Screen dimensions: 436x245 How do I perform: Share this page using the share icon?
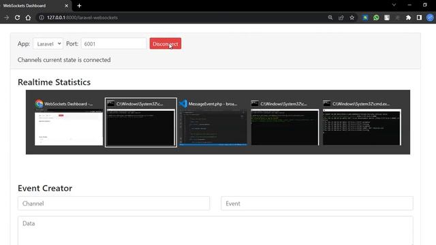[x=341, y=18]
